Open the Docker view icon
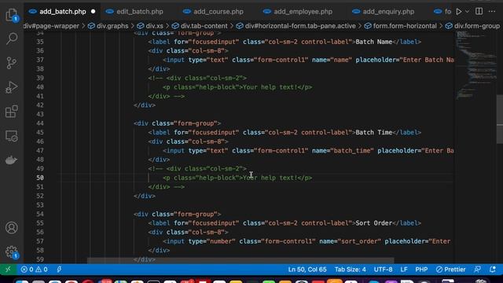This screenshot has width=503, height=283. (12, 160)
